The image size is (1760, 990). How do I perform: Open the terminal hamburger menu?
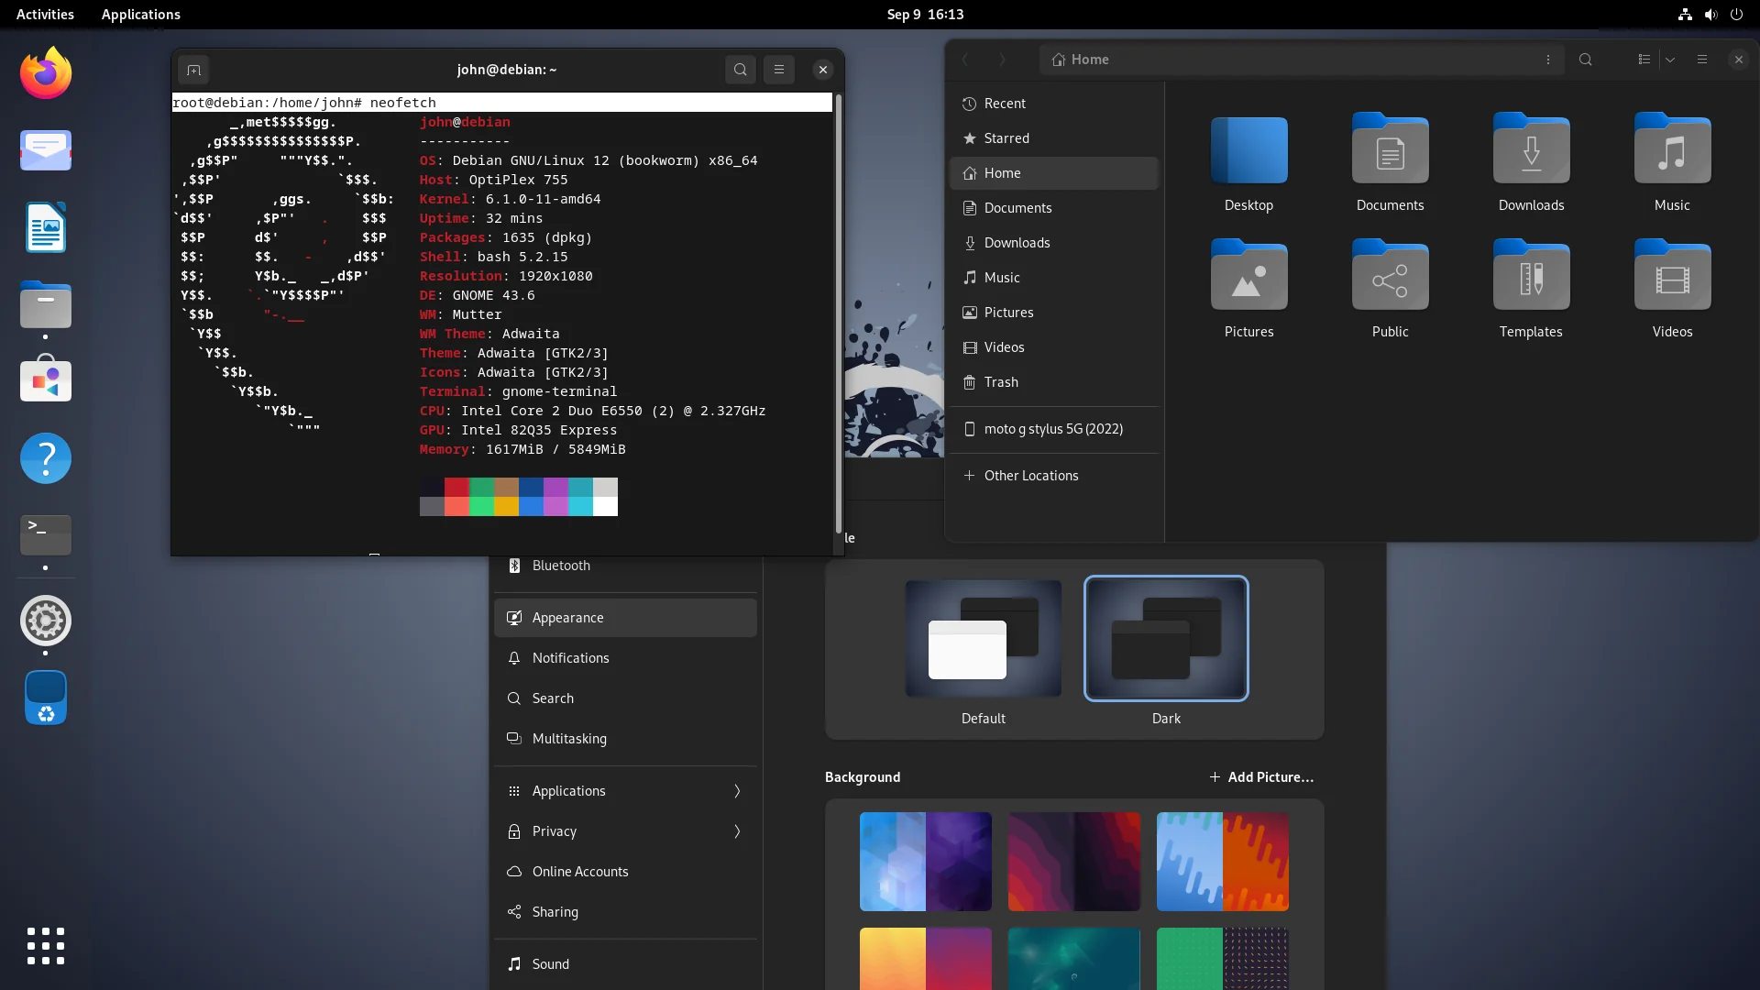779,70
